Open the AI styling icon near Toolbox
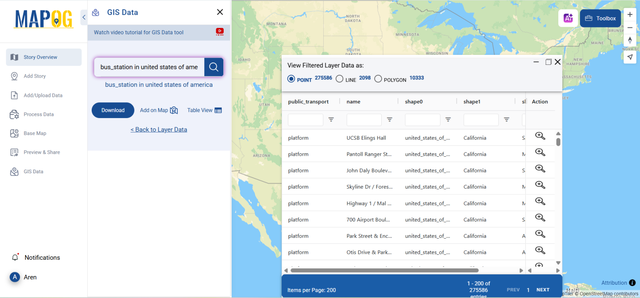Image resolution: width=640 pixels, height=298 pixels. pos(568,18)
